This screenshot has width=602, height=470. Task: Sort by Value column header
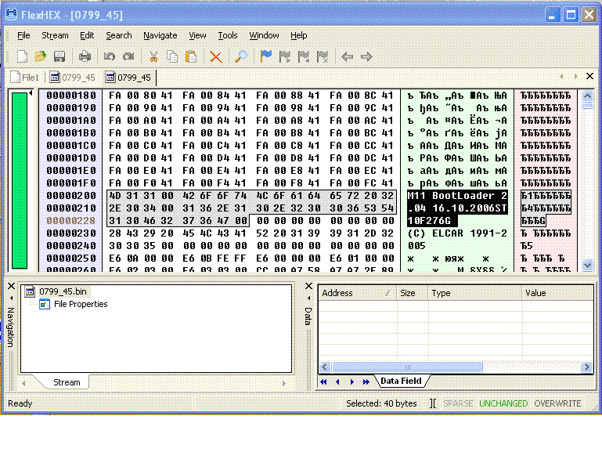[558, 293]
